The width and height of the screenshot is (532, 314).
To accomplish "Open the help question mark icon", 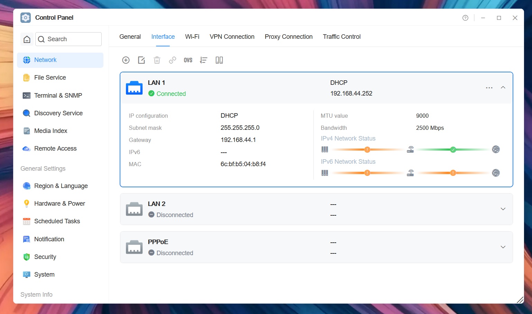I will click(x=465, y=18).
